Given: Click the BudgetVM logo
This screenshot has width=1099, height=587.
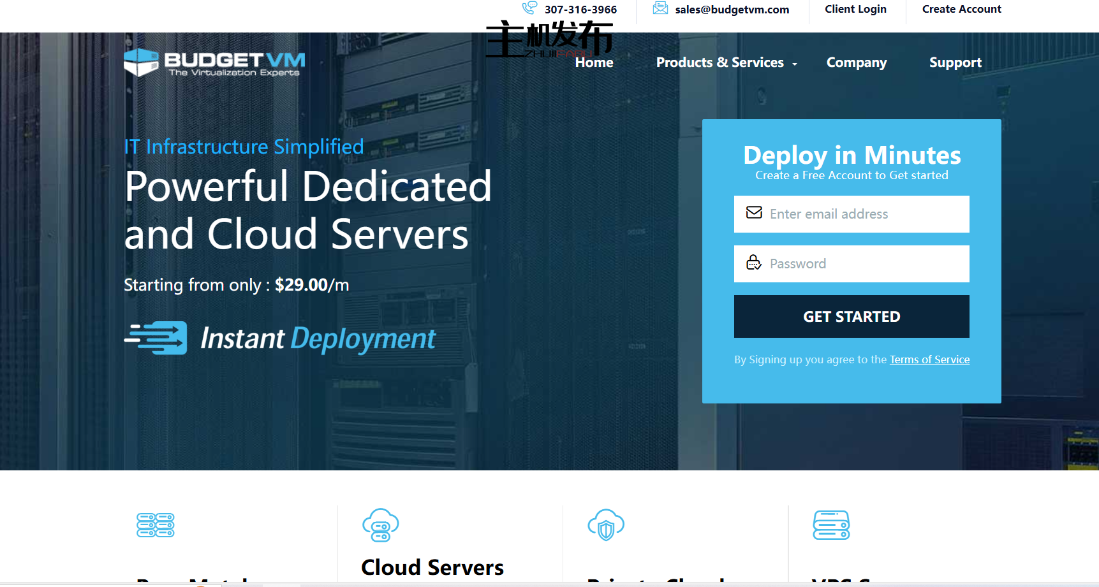Looking at the screenshot, I should point(214,62).
